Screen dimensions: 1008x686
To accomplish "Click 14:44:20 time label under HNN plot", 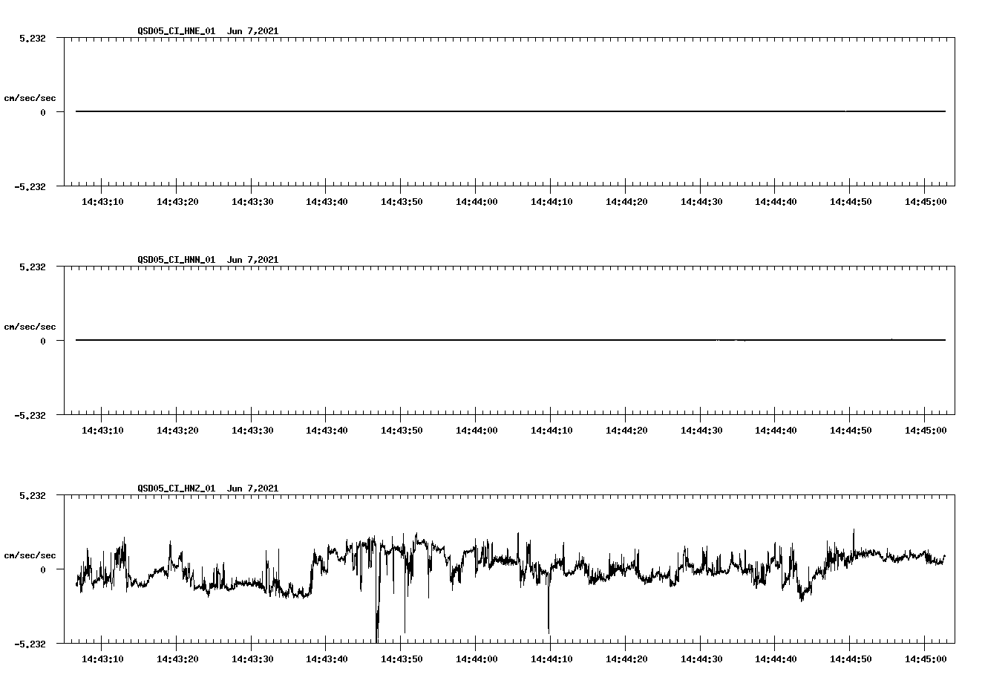I will (626, 430).
